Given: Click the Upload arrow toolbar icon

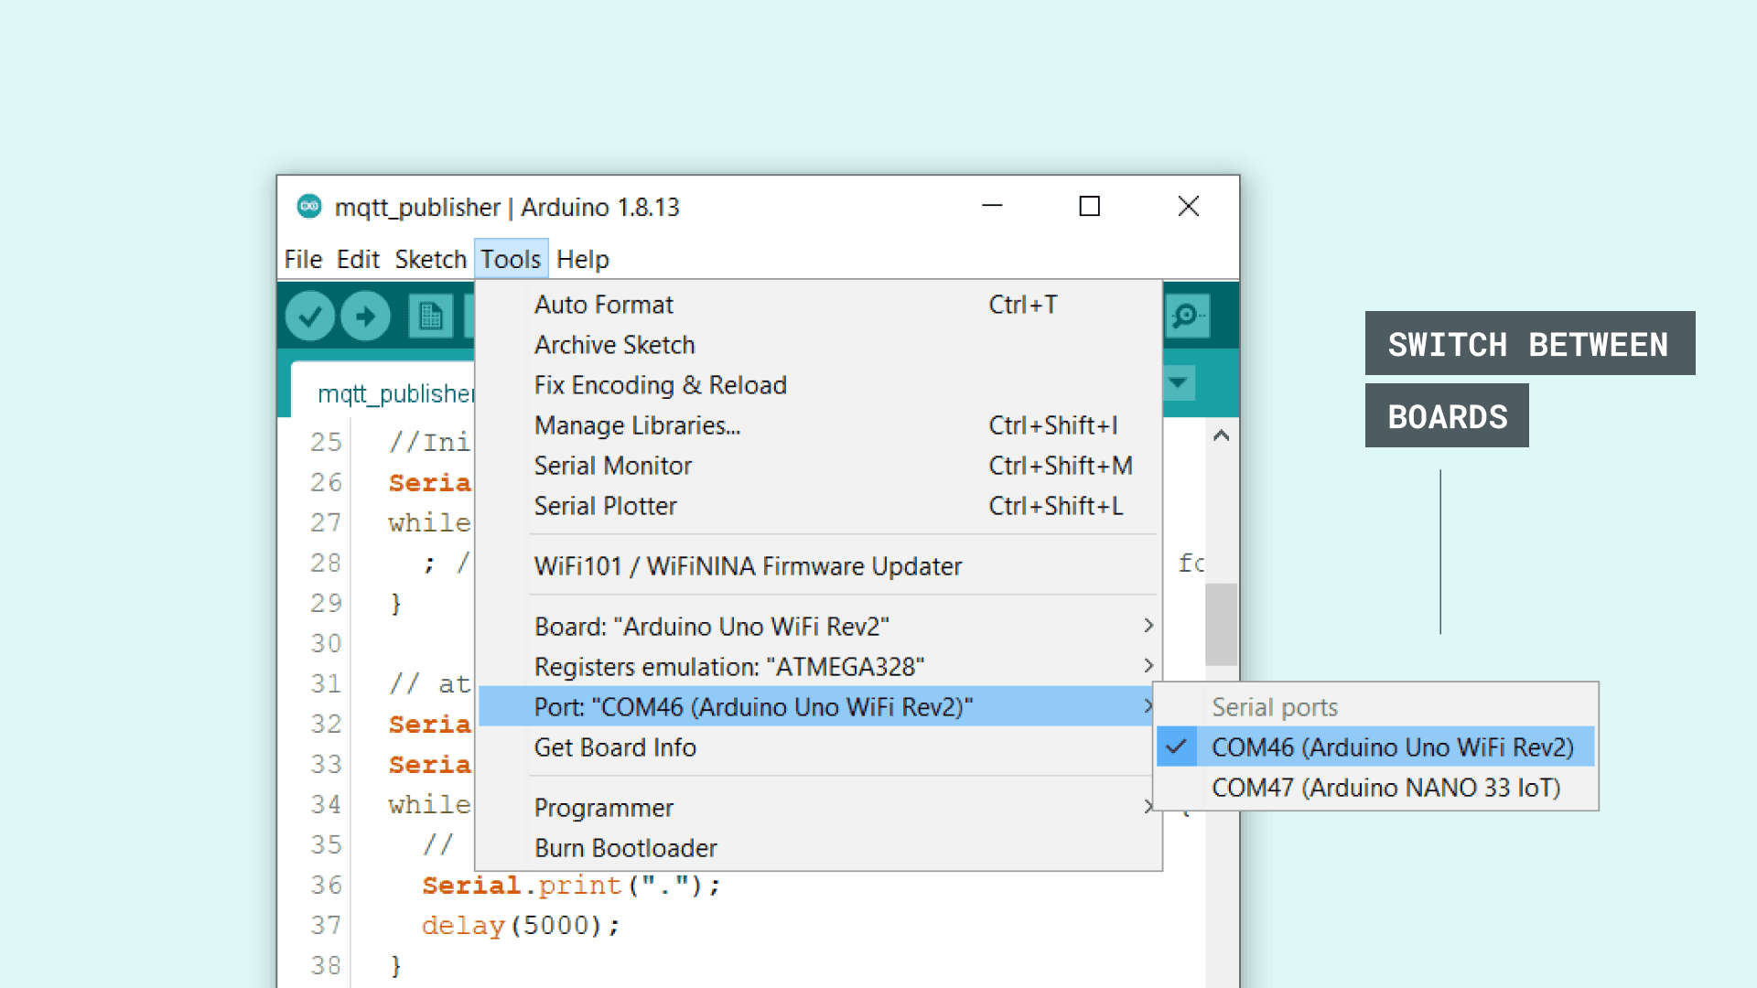Looking at the screenshot, I should 365,317.
